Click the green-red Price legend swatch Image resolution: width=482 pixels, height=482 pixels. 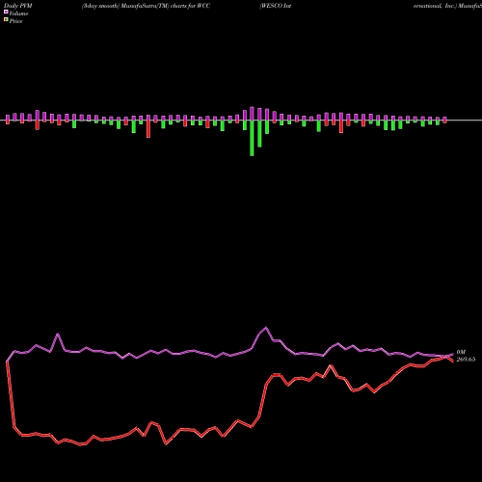pos(6,20)
